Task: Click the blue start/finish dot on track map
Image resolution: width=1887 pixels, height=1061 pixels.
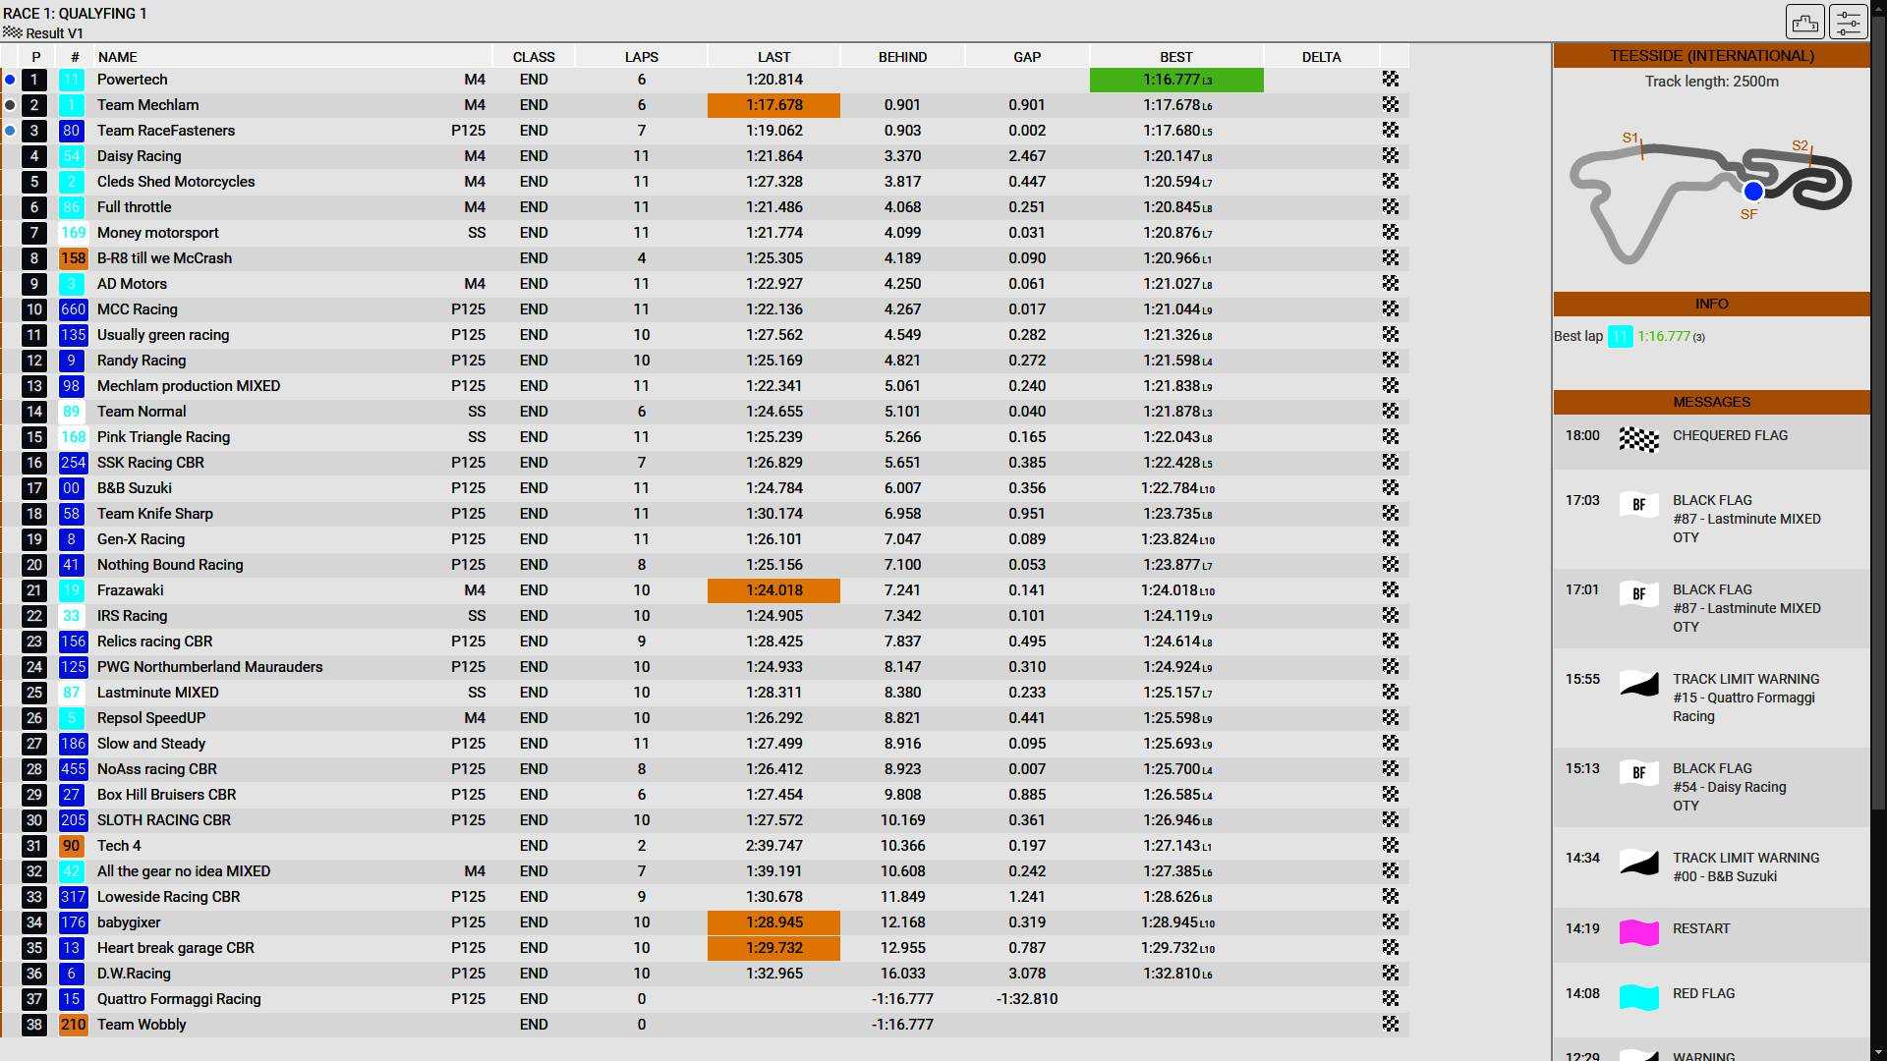Action: 1752,192
